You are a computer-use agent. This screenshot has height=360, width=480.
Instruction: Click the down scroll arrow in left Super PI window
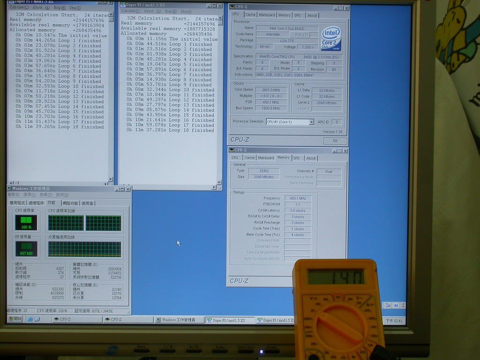coord(111,179)
